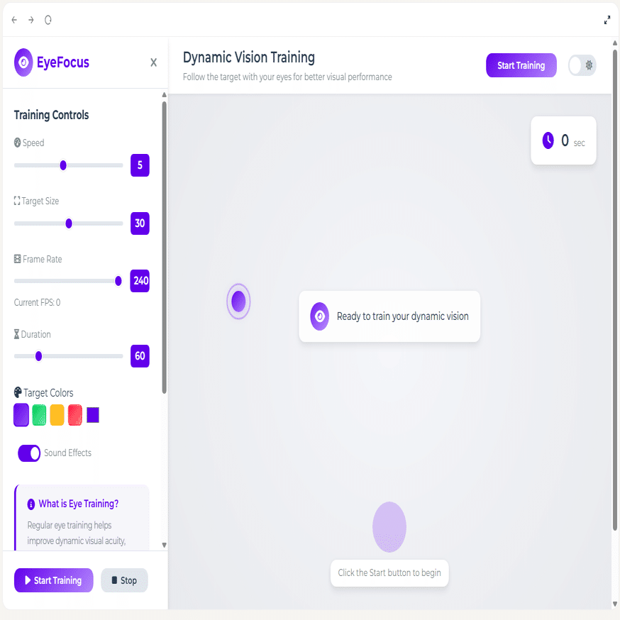Open the custom color picker square
Image resolution: width=620 pixels, height=620 pixels.
[93, 415]
